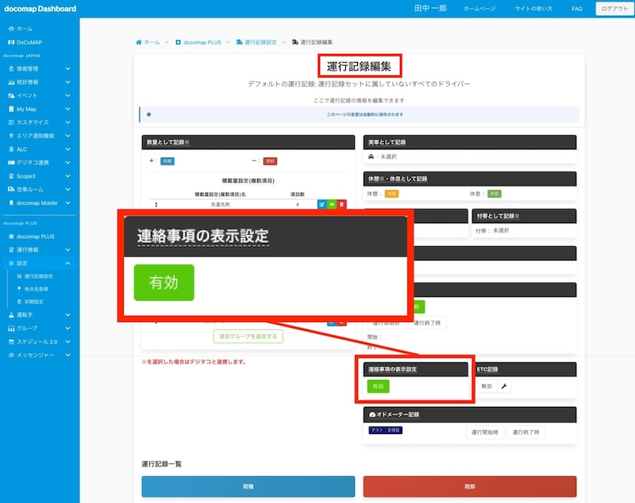
Task: Click the wrench icon beside ETC記録 無効
Action: 505,386
